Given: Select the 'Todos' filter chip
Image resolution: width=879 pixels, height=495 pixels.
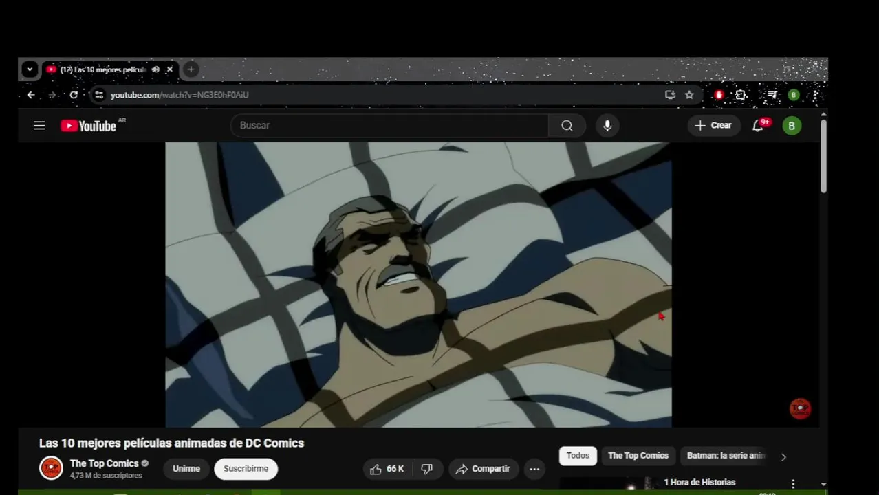Looking at the screenshot, I should [x=578, y=456].
